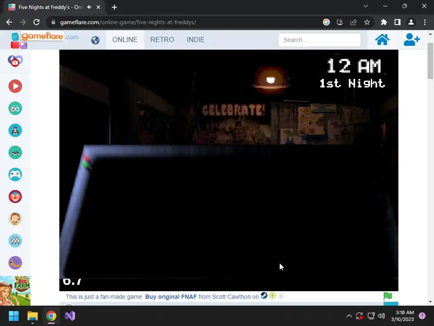Open the clock and date 5:18 AM
The width and height of the screenshot is (434, 326).
coord(403,316)
